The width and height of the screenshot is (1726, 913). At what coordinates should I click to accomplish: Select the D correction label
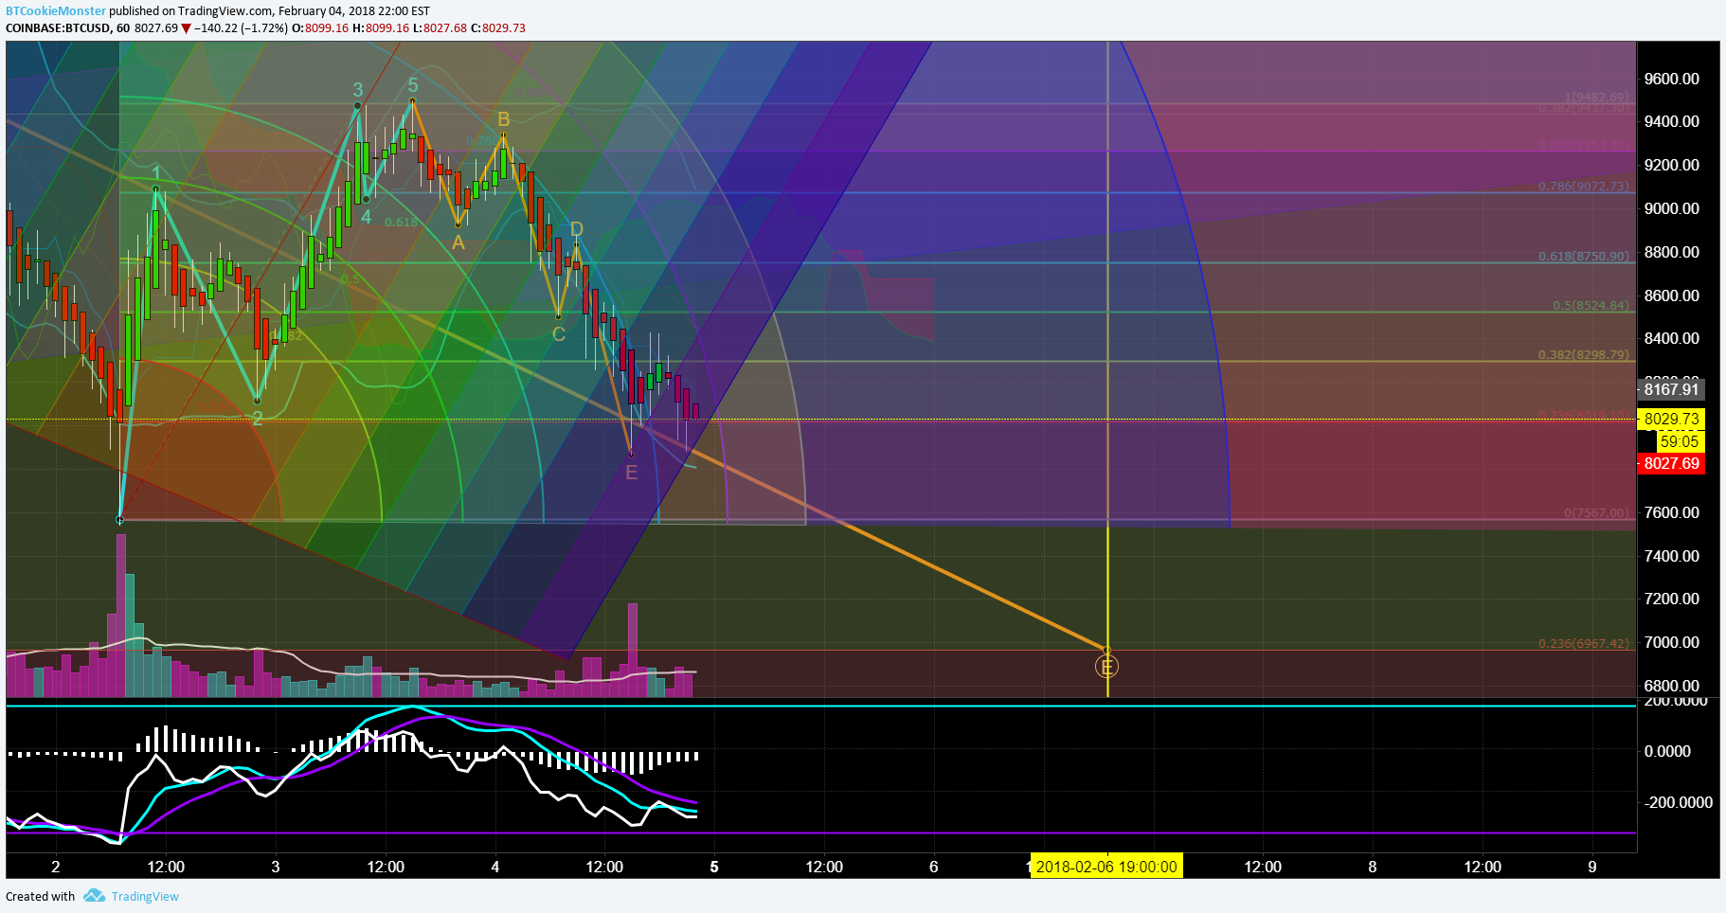pos(577,229)
